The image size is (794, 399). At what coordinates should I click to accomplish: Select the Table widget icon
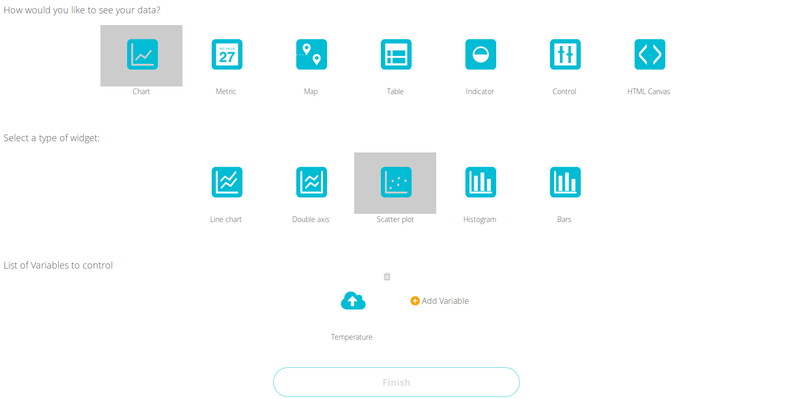(x=395, y=54)
